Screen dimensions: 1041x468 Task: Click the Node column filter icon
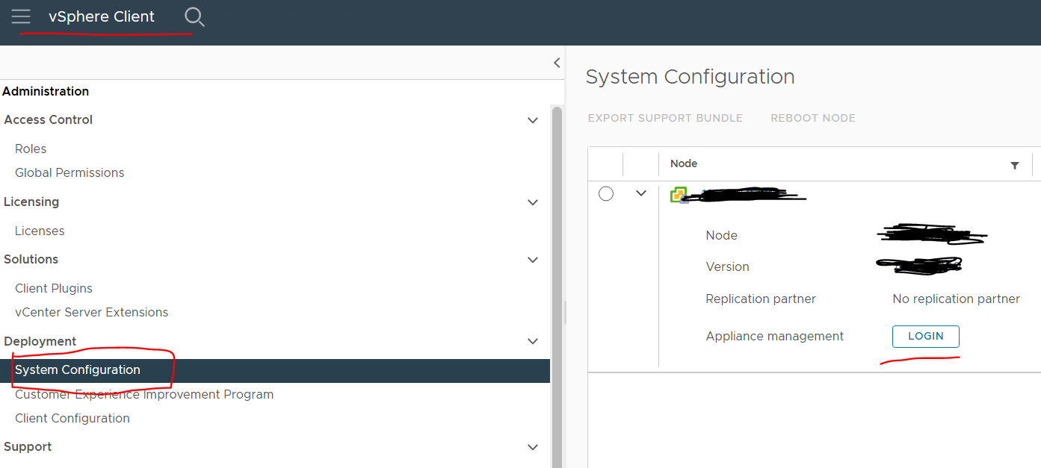(x=1014, y=165)
